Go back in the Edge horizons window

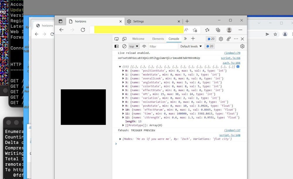61,30
